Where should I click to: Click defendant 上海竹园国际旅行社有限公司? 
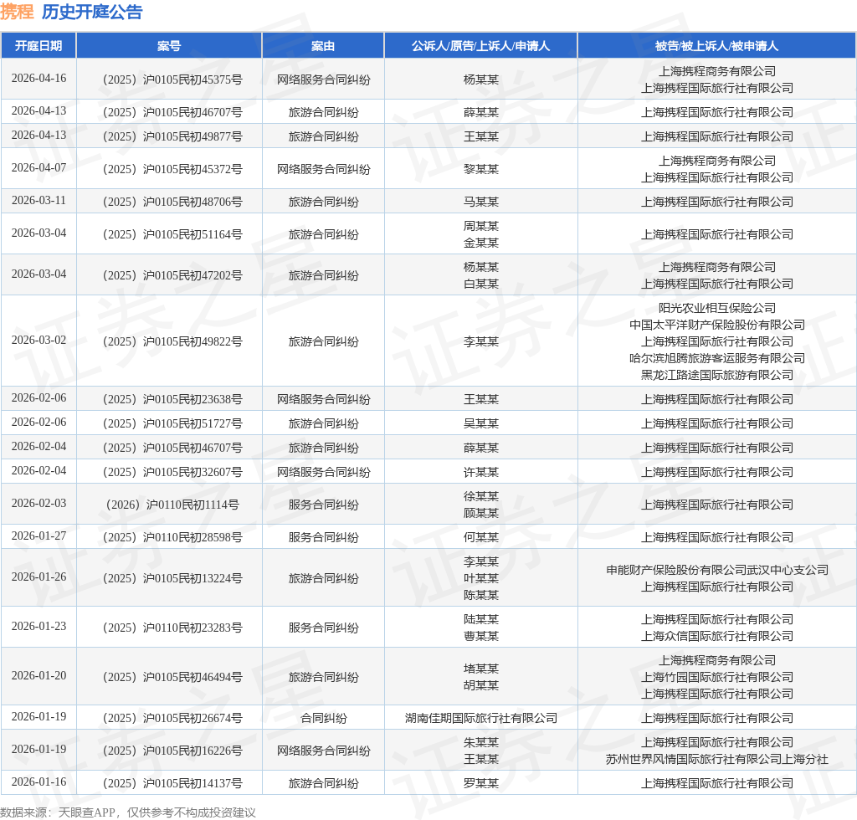click(716, 678)
